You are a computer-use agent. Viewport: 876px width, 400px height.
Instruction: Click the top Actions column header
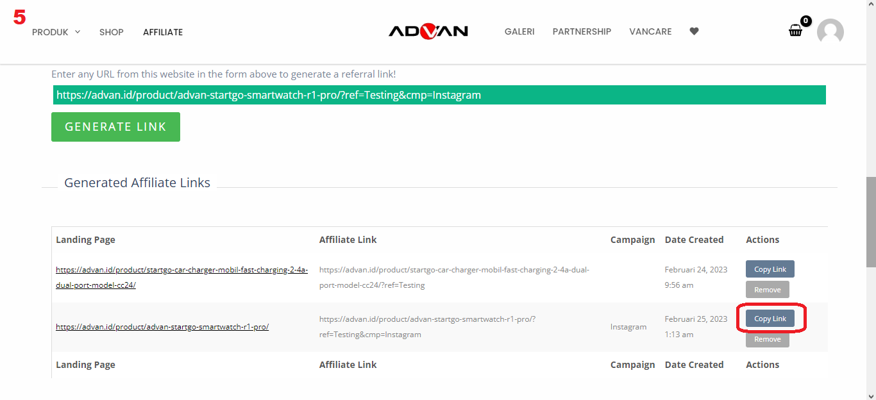click(x=762, y=240)
